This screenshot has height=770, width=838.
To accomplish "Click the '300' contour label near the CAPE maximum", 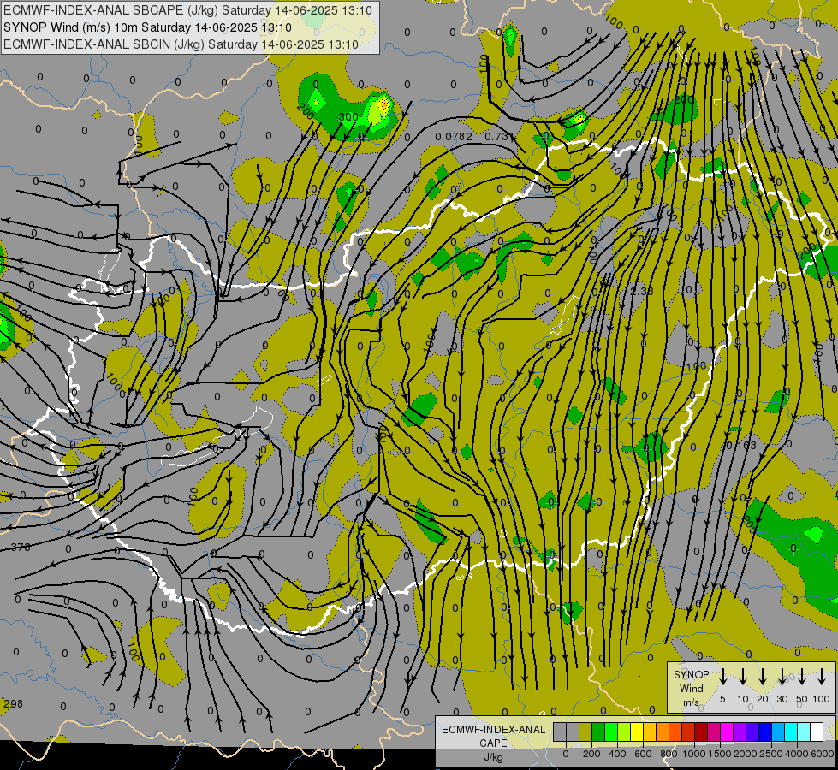I will click(348, 117).
